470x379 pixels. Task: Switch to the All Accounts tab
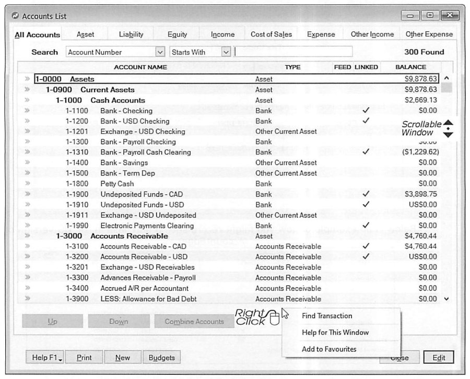pyautogui.click(x=37, y=35)
